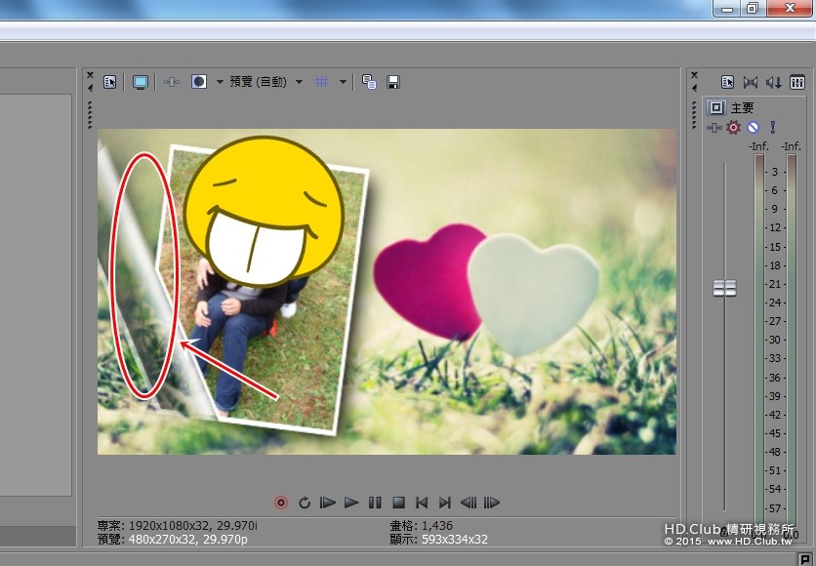This screenshot has height=566, width=816.
Task: Expand overlays grid options arrow
Action: 343,82
